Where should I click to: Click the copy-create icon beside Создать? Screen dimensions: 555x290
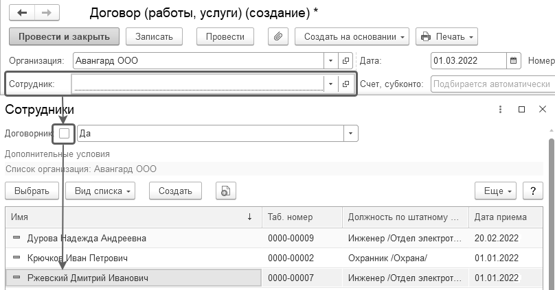225,191
